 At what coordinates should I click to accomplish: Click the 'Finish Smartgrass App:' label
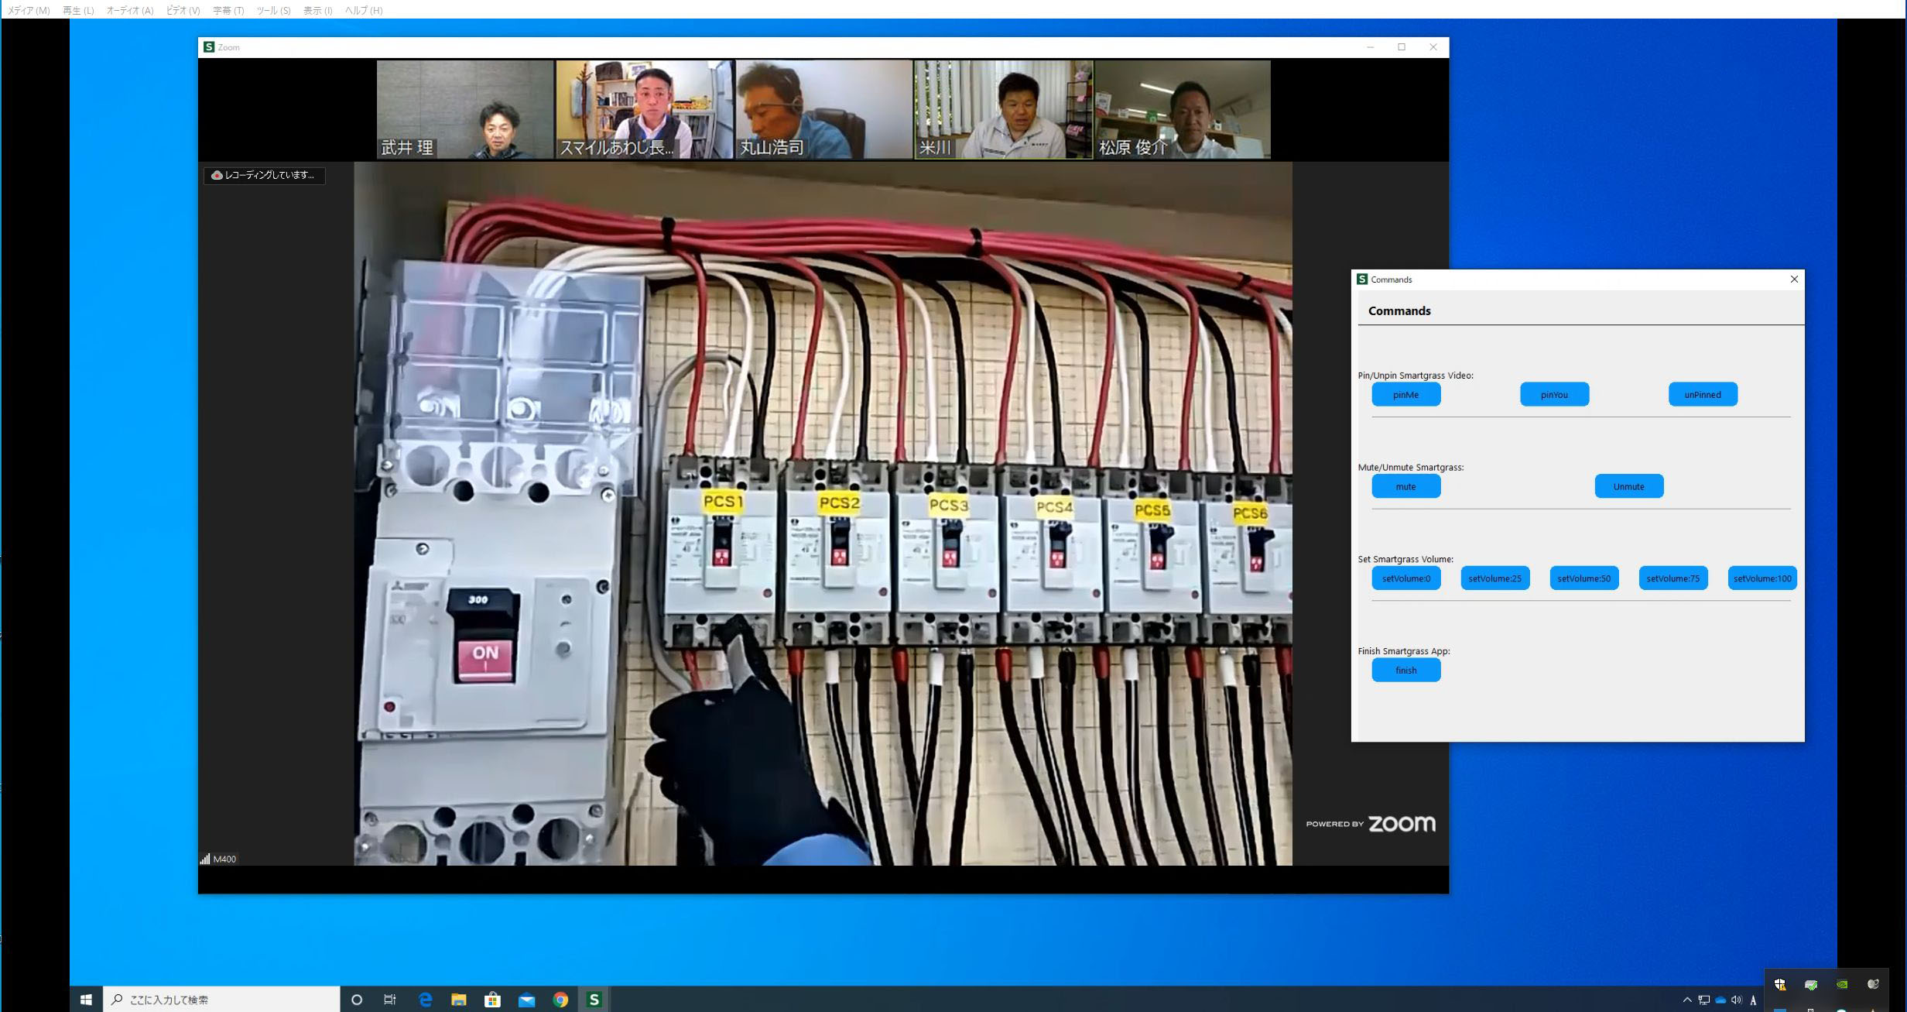click(x=1404, y=651)
